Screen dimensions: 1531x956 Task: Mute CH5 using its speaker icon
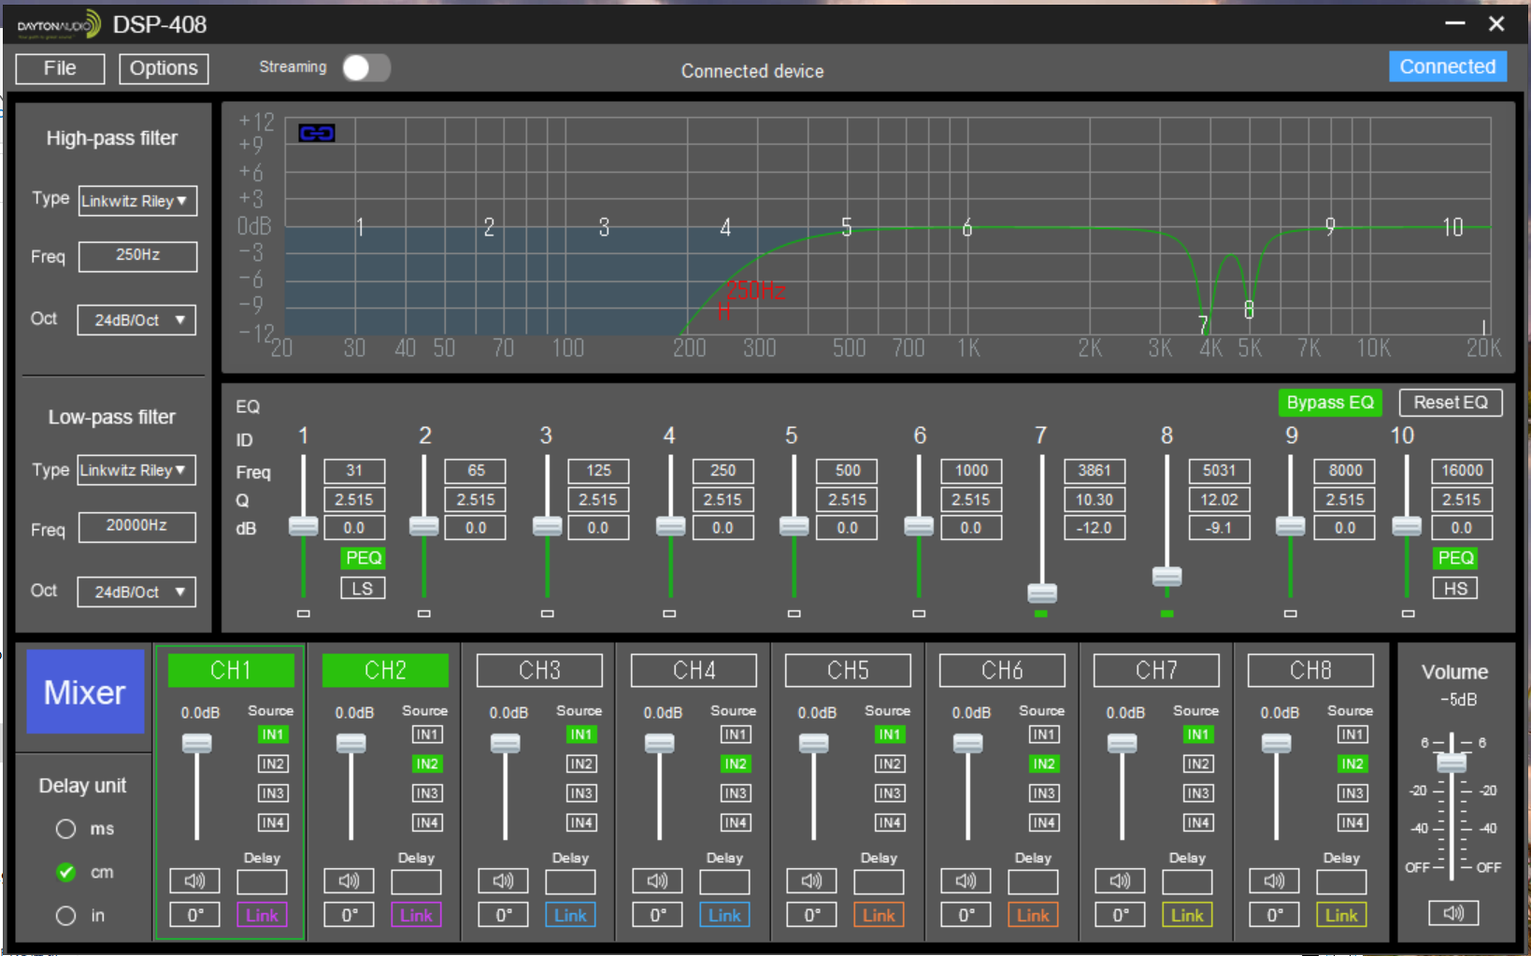(x=811, y=880)
